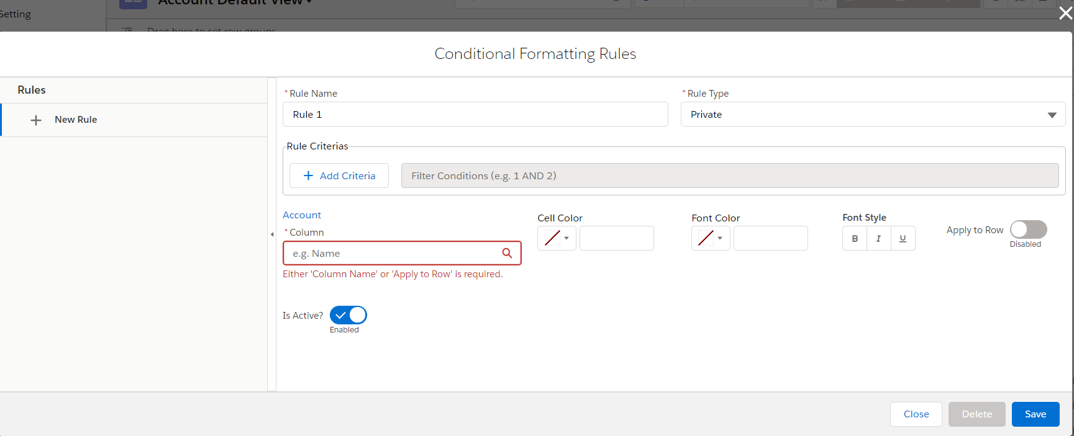
Task: Disable the Is Active toggle
Action: (348, 315)
